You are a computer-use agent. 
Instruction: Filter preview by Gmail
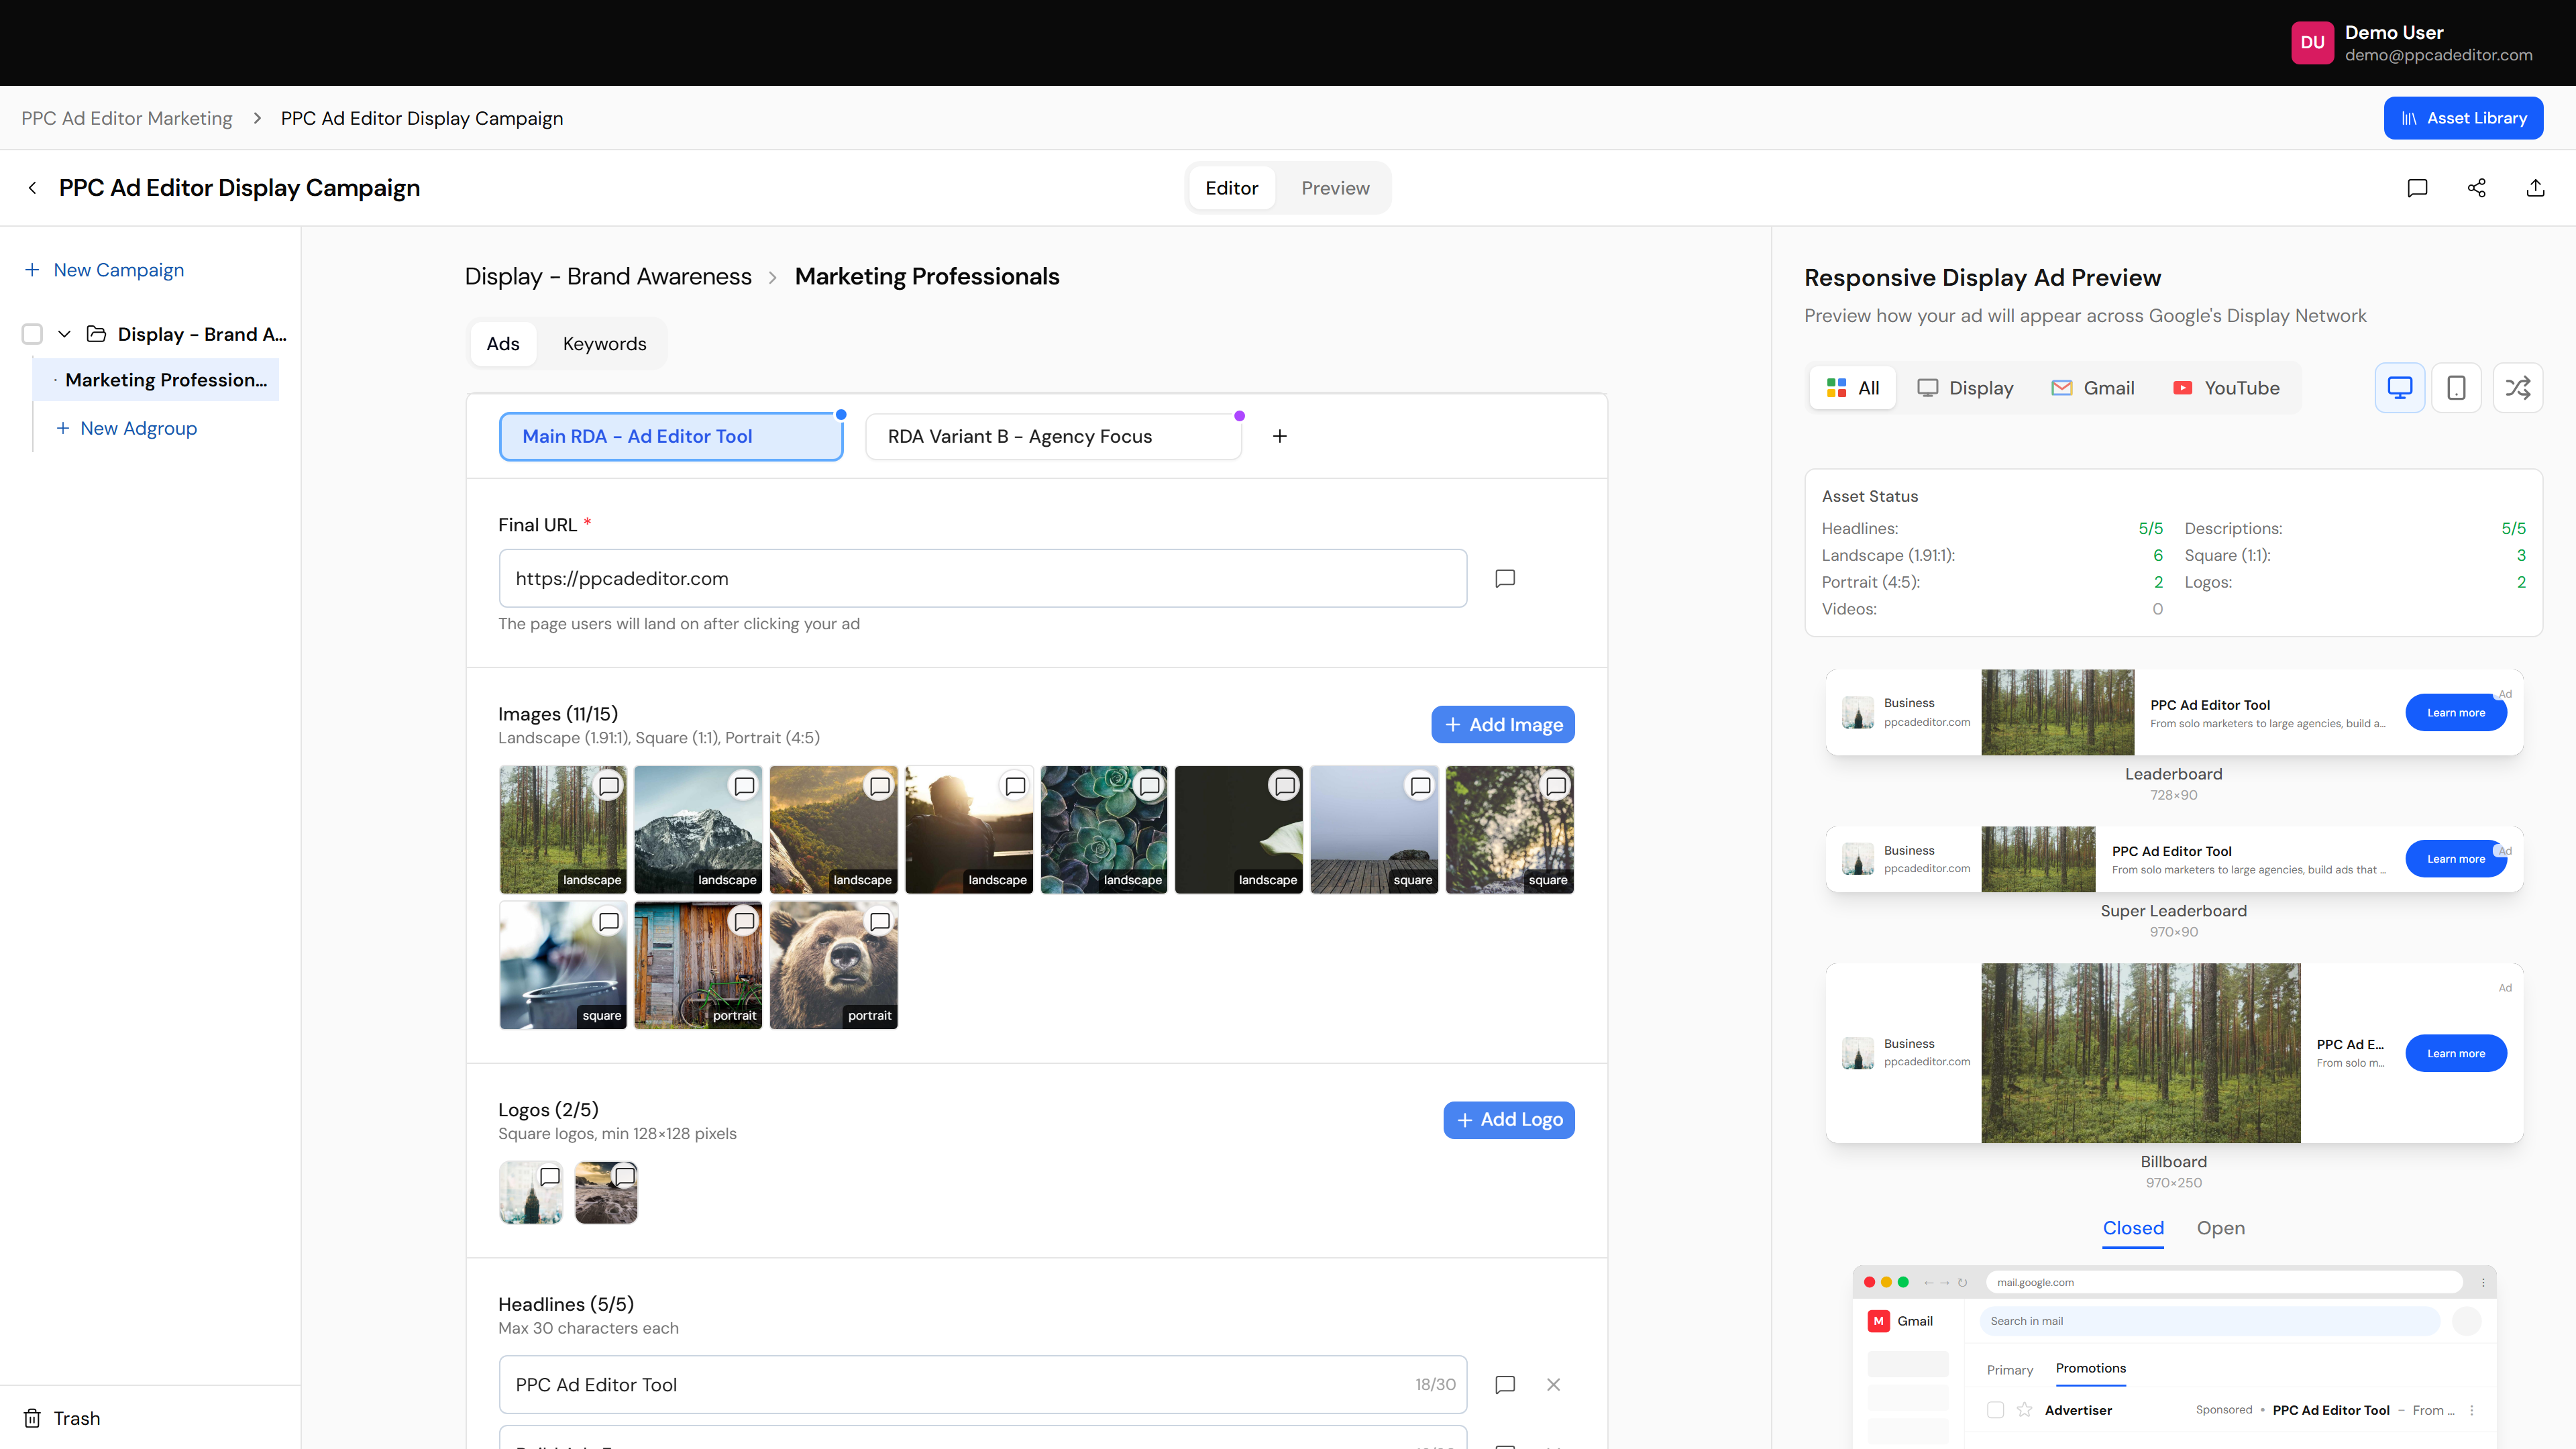[2093, 388]
